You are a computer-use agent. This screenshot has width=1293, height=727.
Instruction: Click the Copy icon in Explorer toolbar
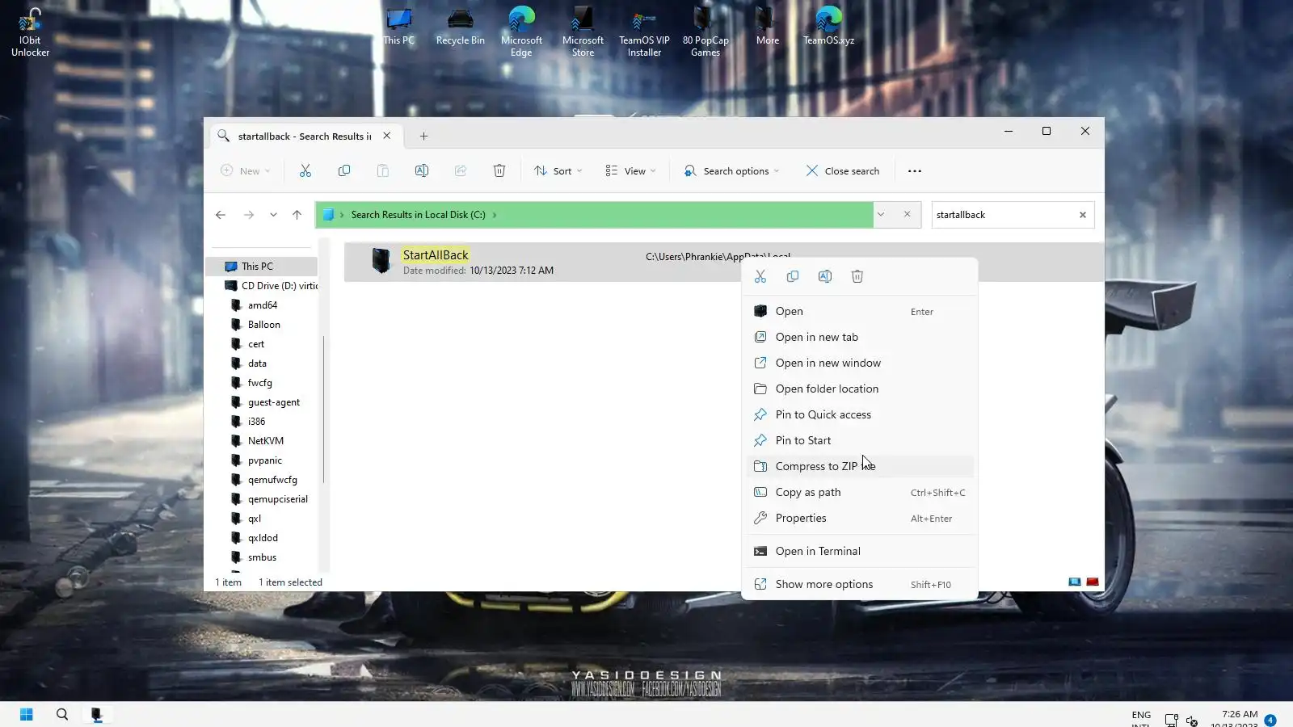343,170
